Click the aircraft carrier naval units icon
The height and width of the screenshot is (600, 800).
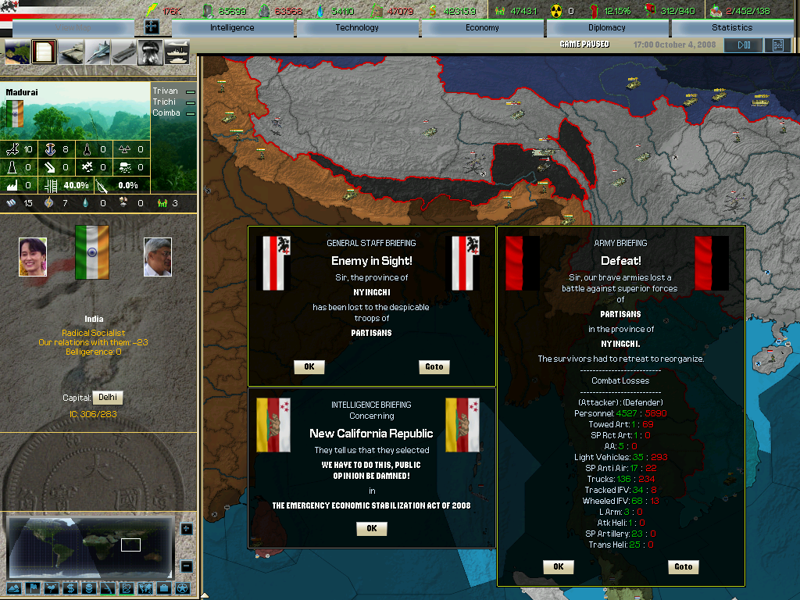point(124,52)
